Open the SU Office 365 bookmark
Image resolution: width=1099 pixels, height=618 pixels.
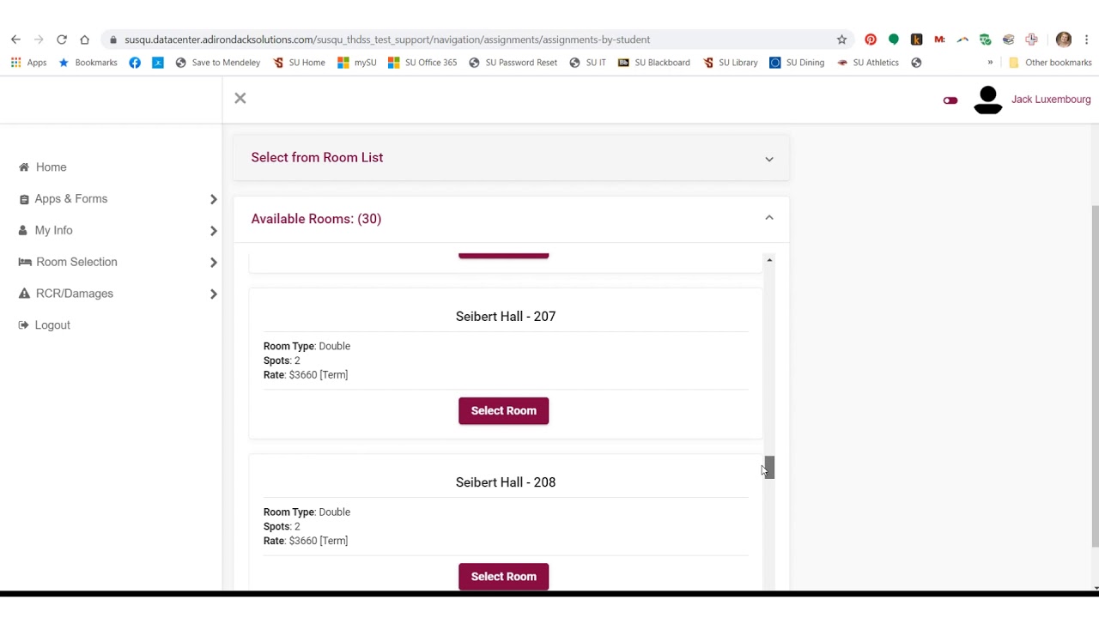click(x=422, y=63)
